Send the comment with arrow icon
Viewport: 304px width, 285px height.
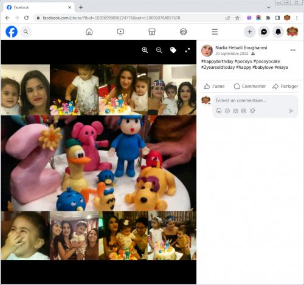[291, 111]
